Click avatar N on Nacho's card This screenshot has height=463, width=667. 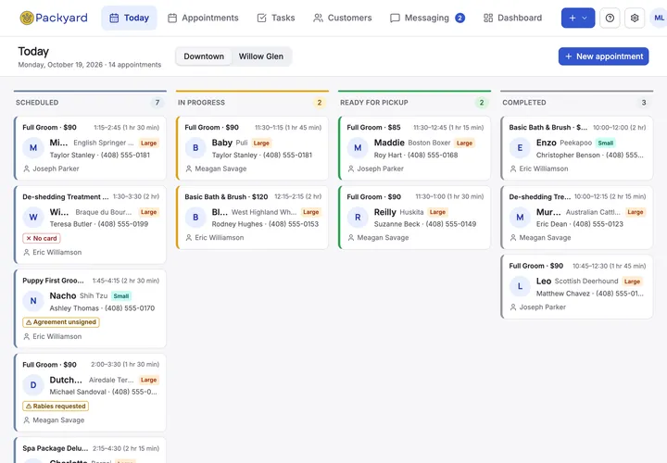click(33, 301)
